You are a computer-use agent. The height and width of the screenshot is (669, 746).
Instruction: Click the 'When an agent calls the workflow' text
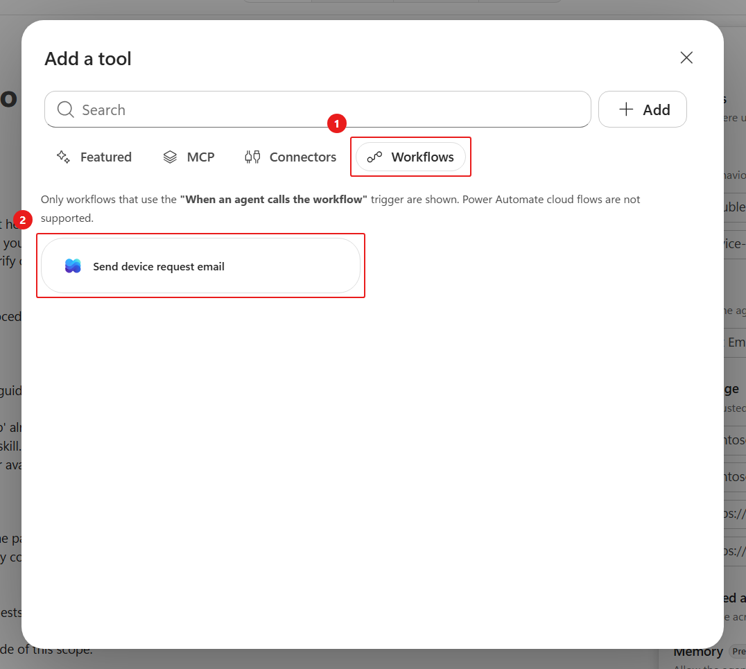point(274,200)
